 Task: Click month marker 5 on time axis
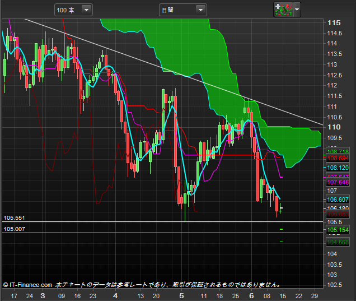(x=181, y=296)
